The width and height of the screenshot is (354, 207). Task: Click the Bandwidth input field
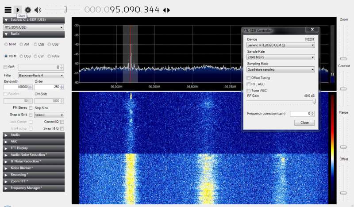pos(16,87)
